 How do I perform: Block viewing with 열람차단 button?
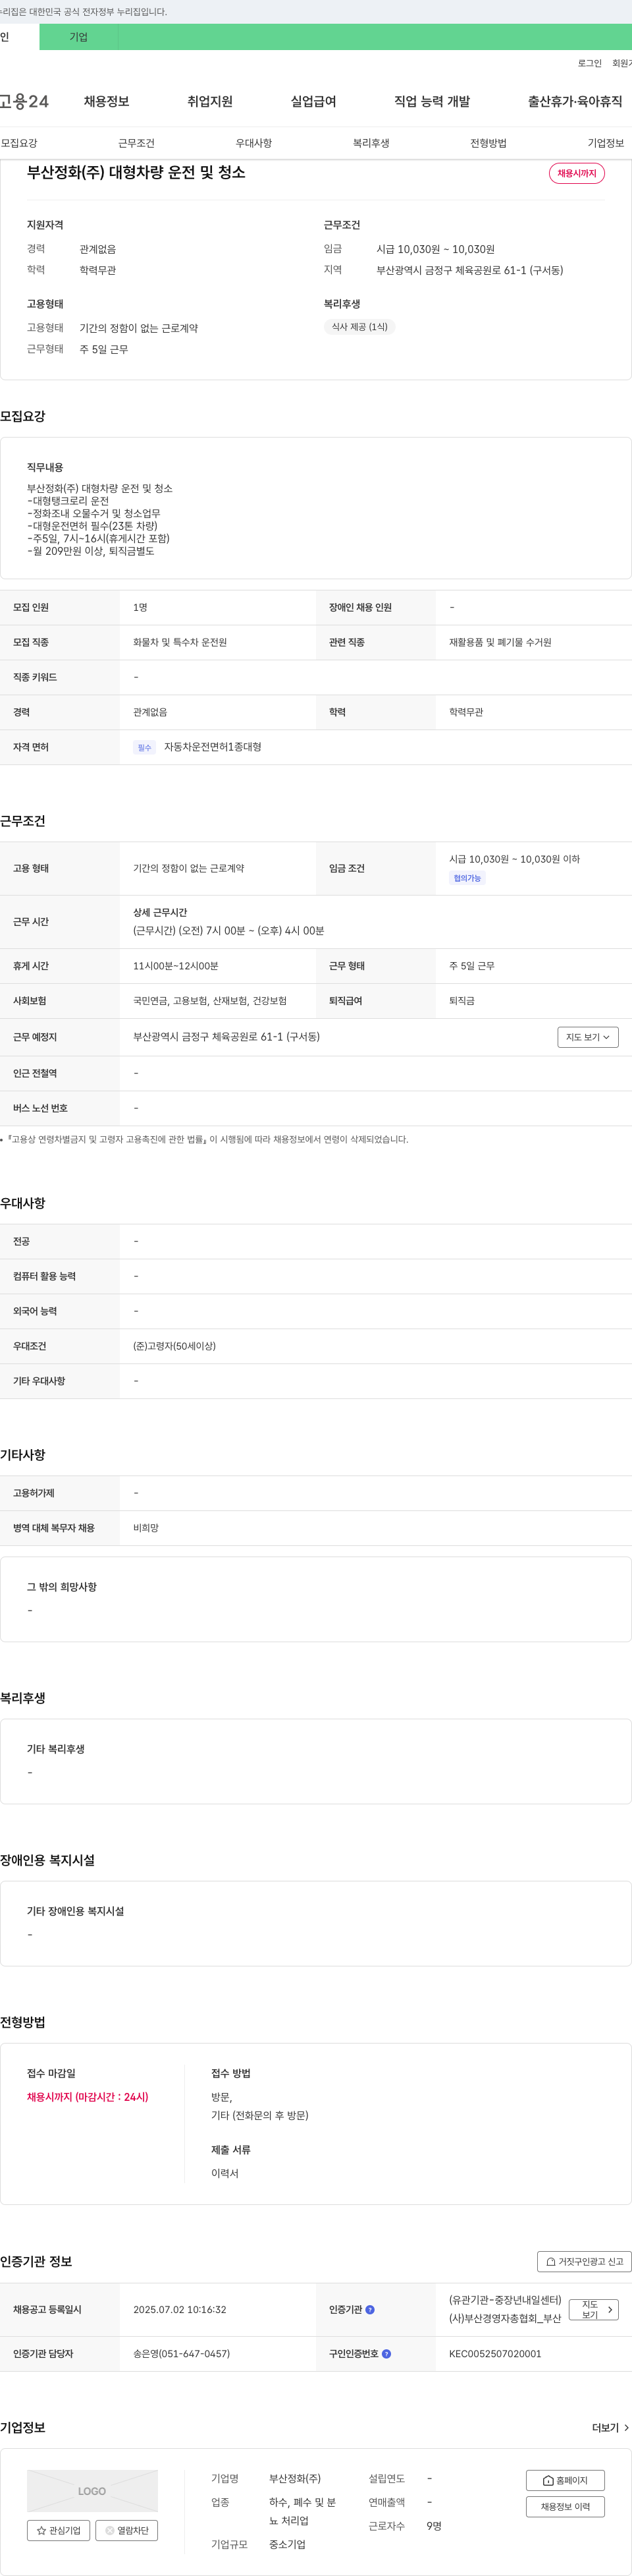tap(127, 2530)
